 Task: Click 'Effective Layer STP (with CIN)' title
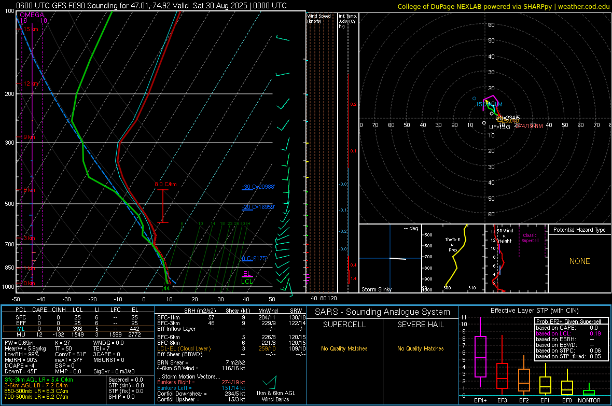coord(534,311)
